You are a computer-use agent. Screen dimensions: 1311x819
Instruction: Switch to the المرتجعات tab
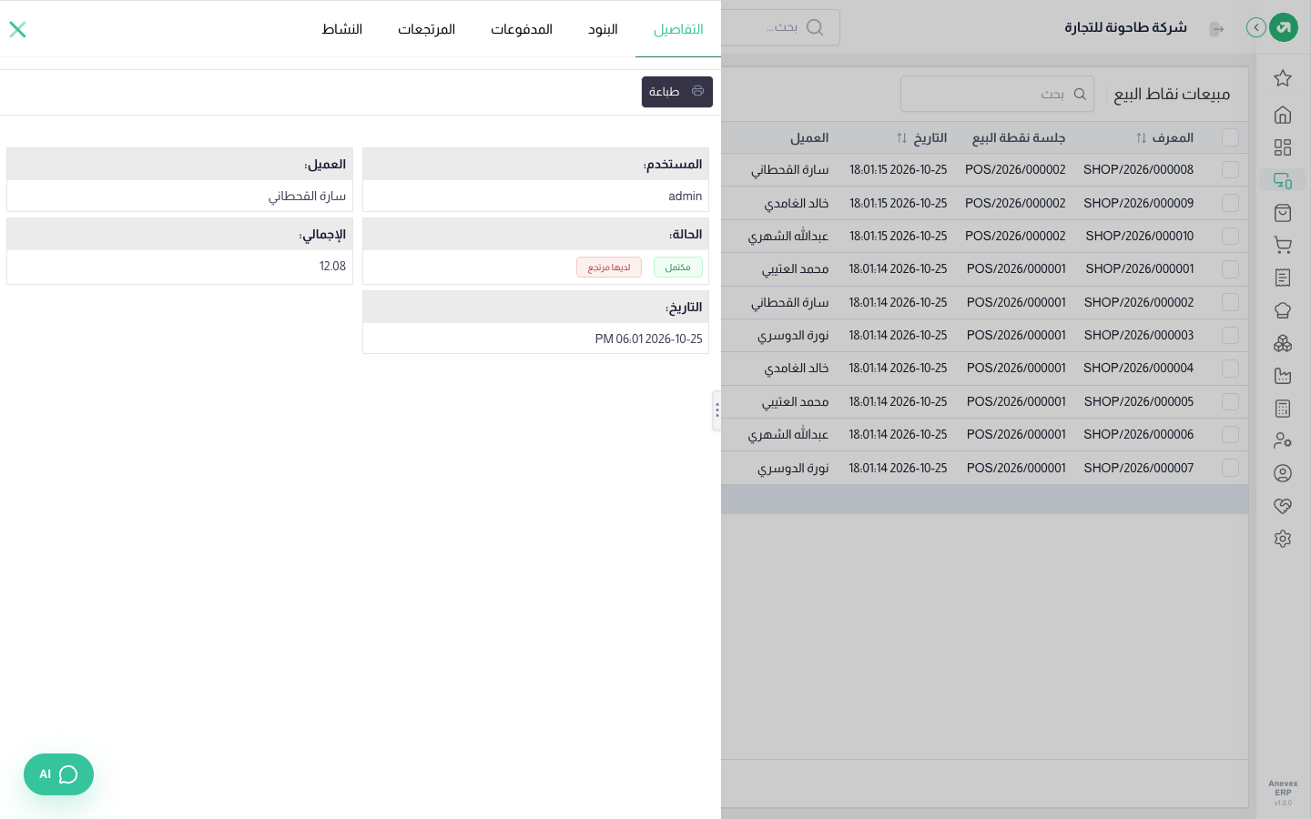pos(426,29)
